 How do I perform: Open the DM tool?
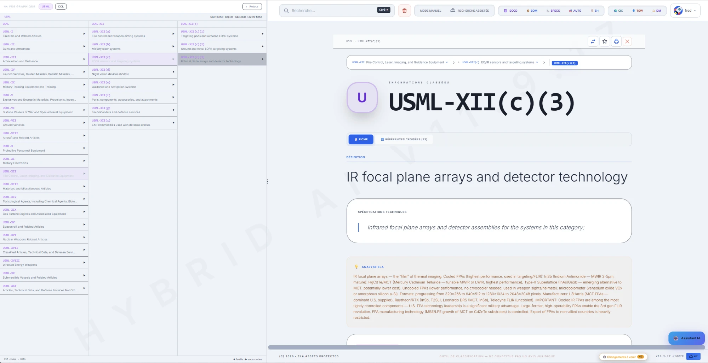[x=657, y=11]
